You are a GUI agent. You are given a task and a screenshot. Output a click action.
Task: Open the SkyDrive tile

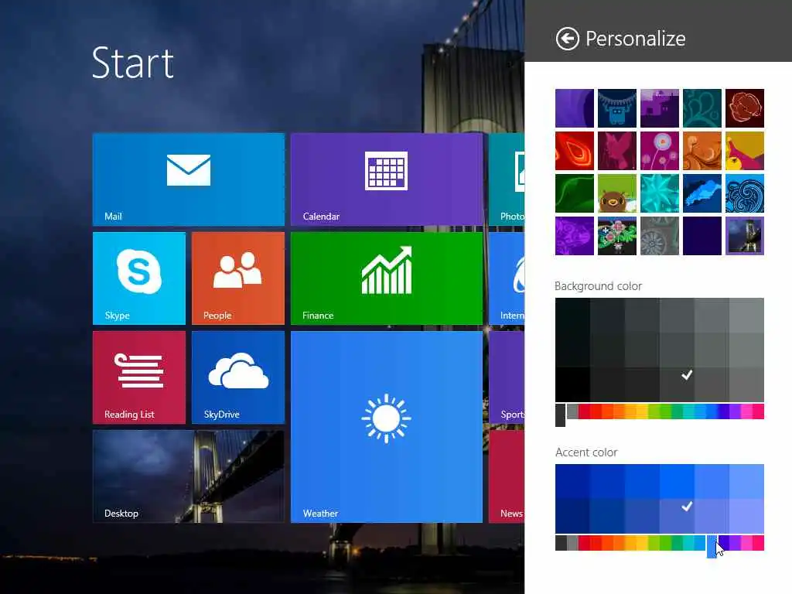[238, 377]
